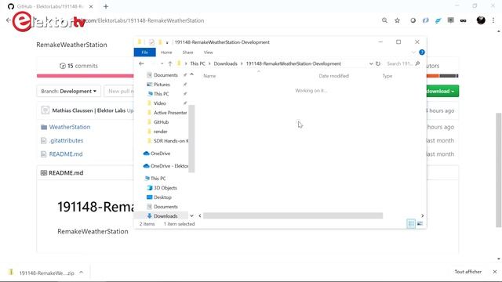Close the Chrome download bar

(495, 272)
